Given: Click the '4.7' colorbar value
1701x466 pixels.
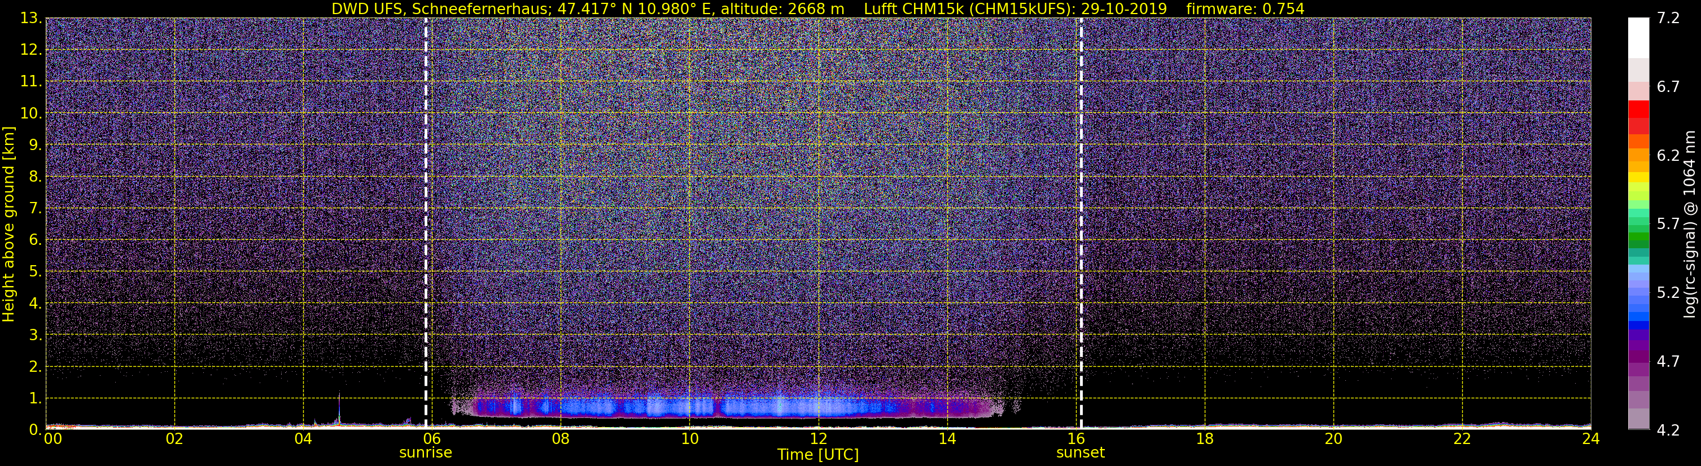Looking at the screenshot, I should [1668, 362].
